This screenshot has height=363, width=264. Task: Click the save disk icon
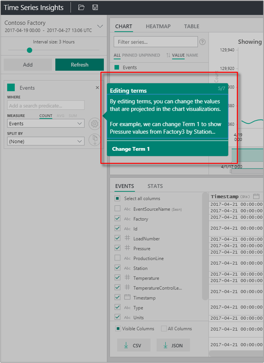(95, 7)
